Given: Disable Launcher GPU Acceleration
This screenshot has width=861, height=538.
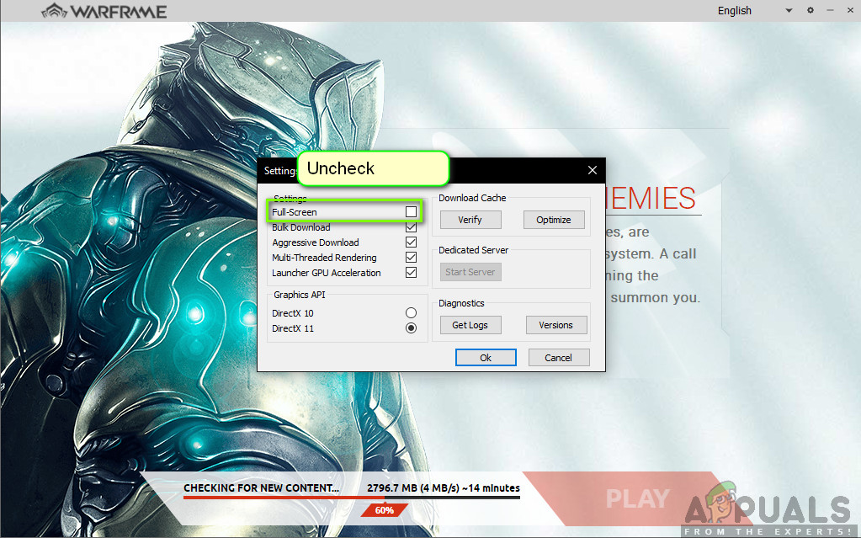Looking at the screenshot, I should (x=411, y=272).
